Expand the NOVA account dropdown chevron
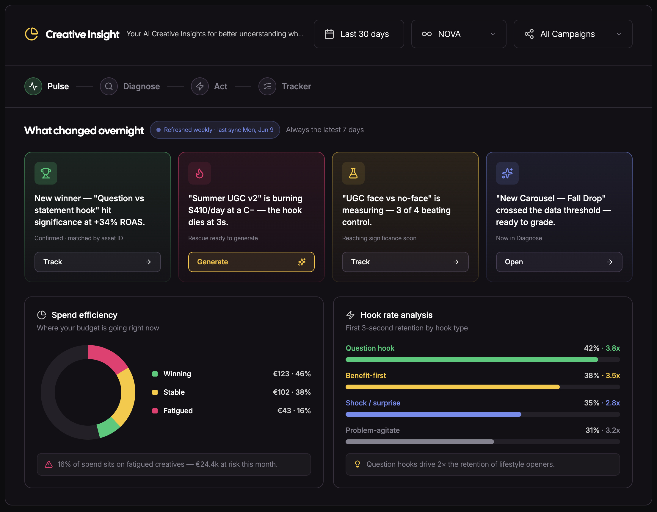The width and height of the screenshot is (657, 512). click(x=493, y=34)
